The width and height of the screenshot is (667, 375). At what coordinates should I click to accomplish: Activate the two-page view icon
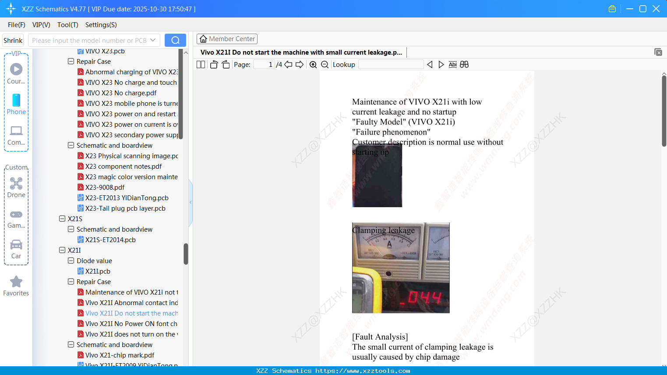(200, 64)
